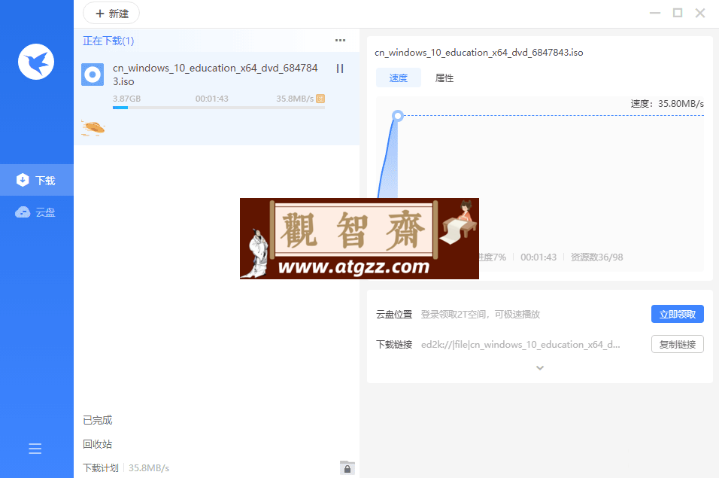
Task: Expand details with the down chevron
Action: [540, 368]
